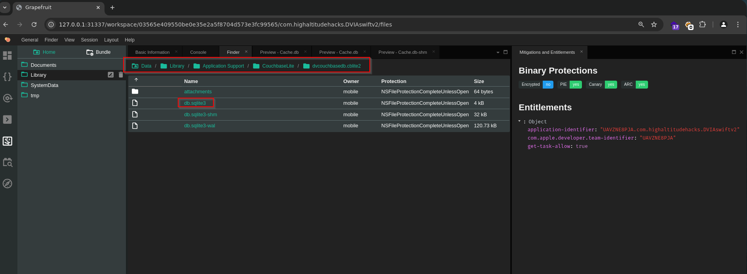747x274 pixels.
Task: Click the Grapefruit logo in the menu bar
Action: tap(8, 40)
